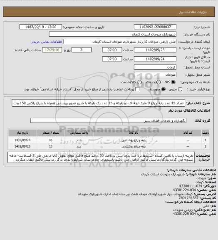
Task: Choose the متوسط purchase type radio
Action: [163, 89]
